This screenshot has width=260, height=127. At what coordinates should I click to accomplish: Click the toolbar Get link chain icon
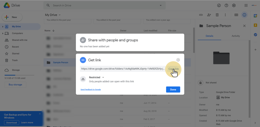click(x=201, y=15)
